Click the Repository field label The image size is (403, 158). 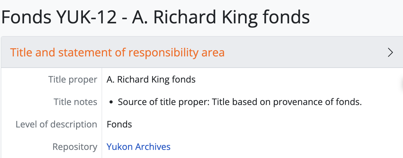click(x=75, y=147)
